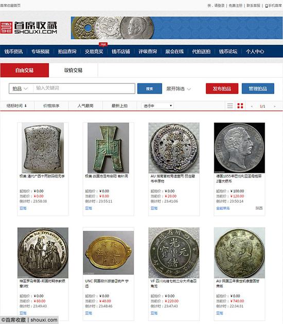
Task: Switch to list view icon
Action: [x=230, y=106]
